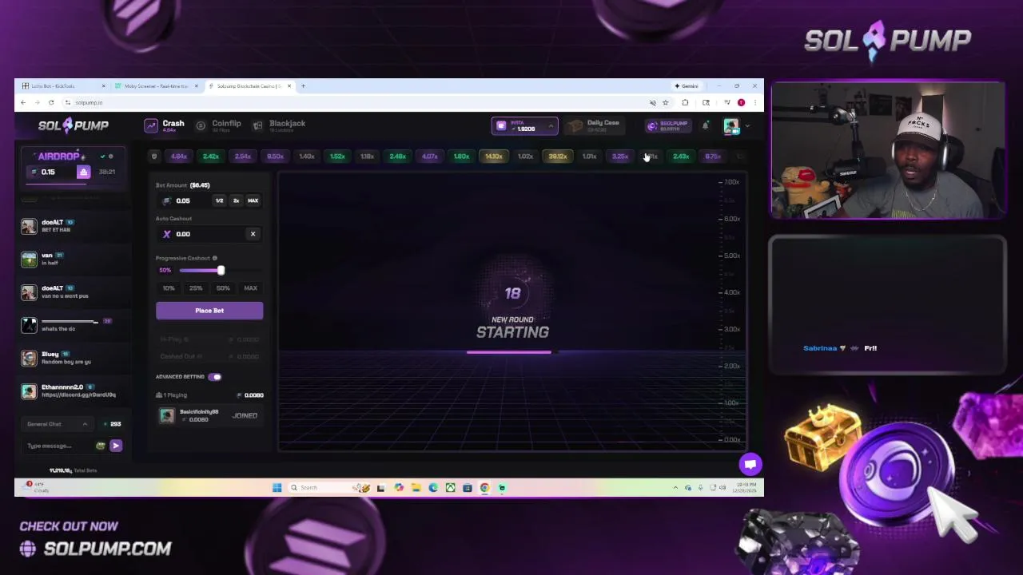Viewport: 1023px width, 575px height.
Task: Open the browser extensions puzzle icon
Action: click(685, 102)
